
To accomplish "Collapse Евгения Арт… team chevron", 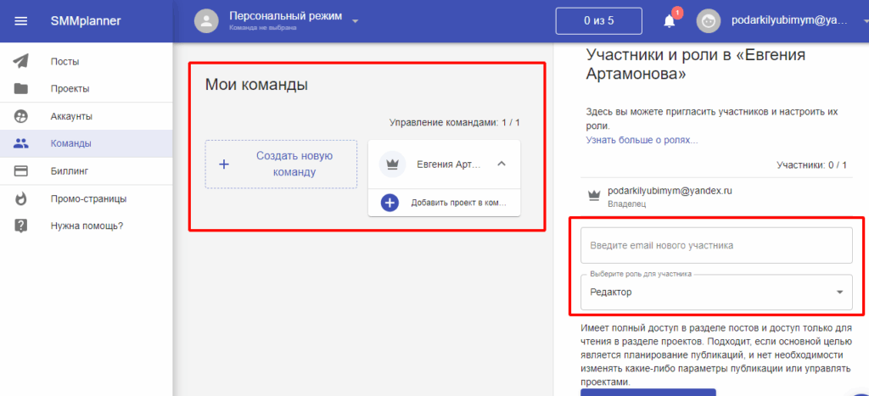I will pos(501,164).
